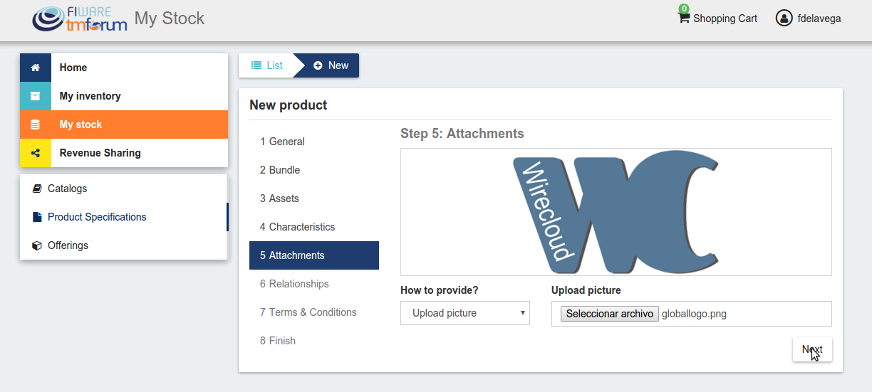Open the fdelavega user menu
The width and height of the screenshot is (872, 392).
coord(808,18)
